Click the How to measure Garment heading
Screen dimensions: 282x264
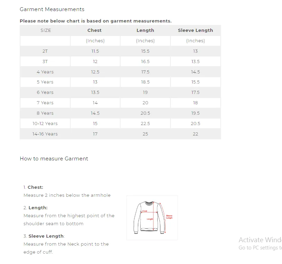click(x=54, y=159)
